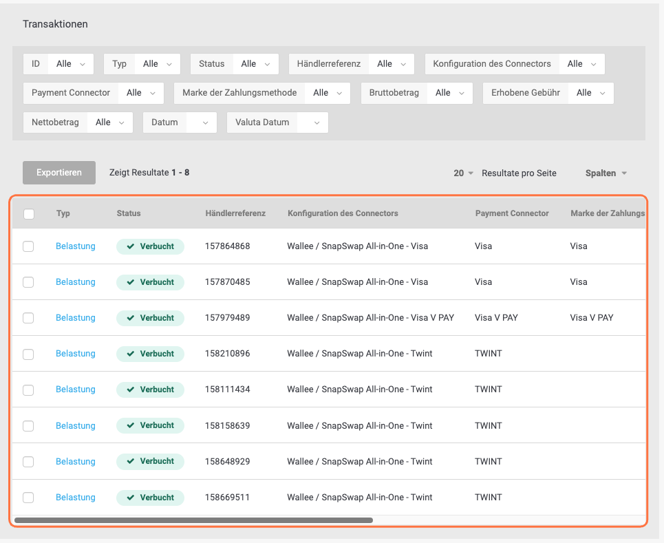
Task: Click Verbucht status badge for 158111434
Action: coord(150,390)
